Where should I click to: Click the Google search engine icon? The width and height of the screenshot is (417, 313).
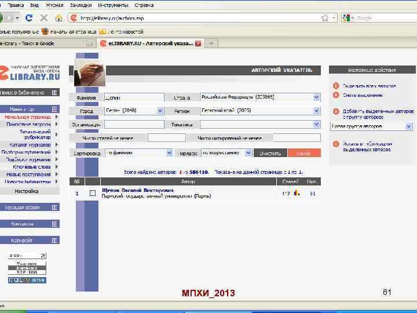coord(346,18)
